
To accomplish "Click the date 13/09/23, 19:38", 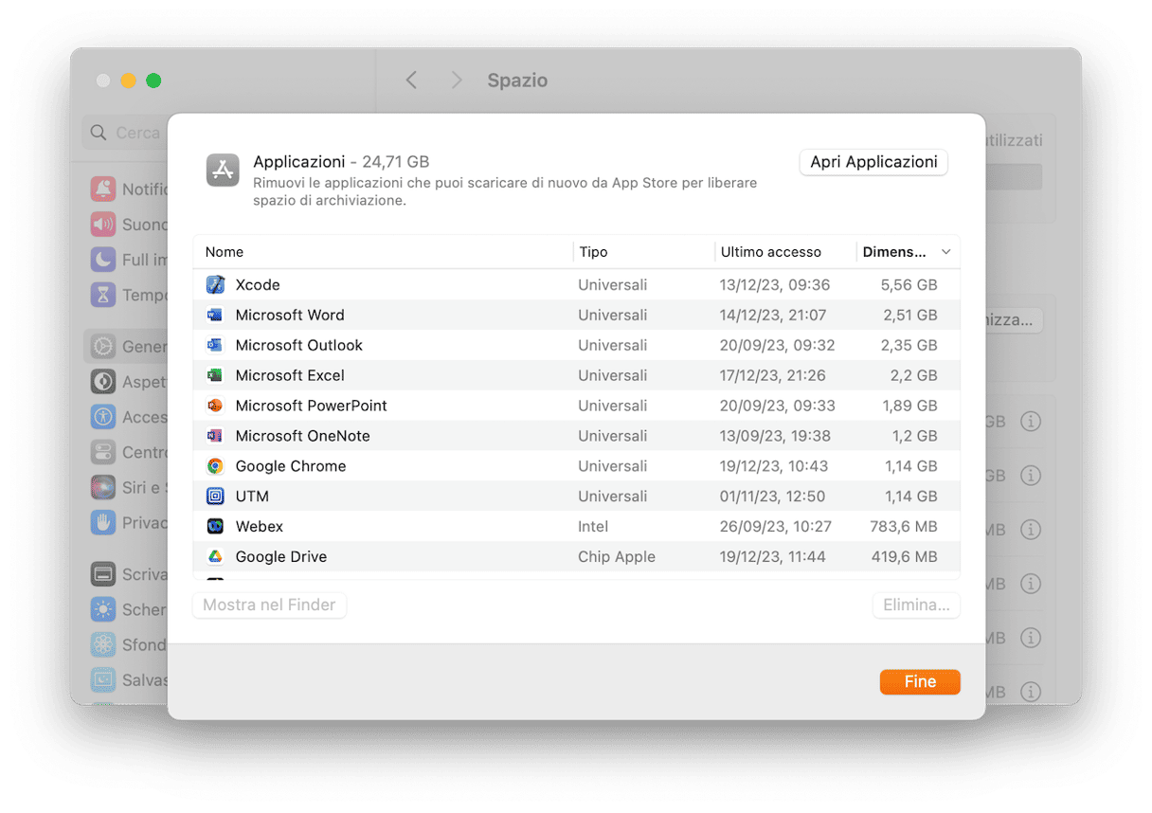I will point(775,436).
